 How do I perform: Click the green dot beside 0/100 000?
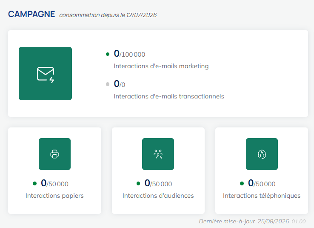point(108,54)
